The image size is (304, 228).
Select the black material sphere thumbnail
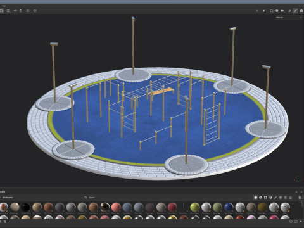(x=26, y=207)
